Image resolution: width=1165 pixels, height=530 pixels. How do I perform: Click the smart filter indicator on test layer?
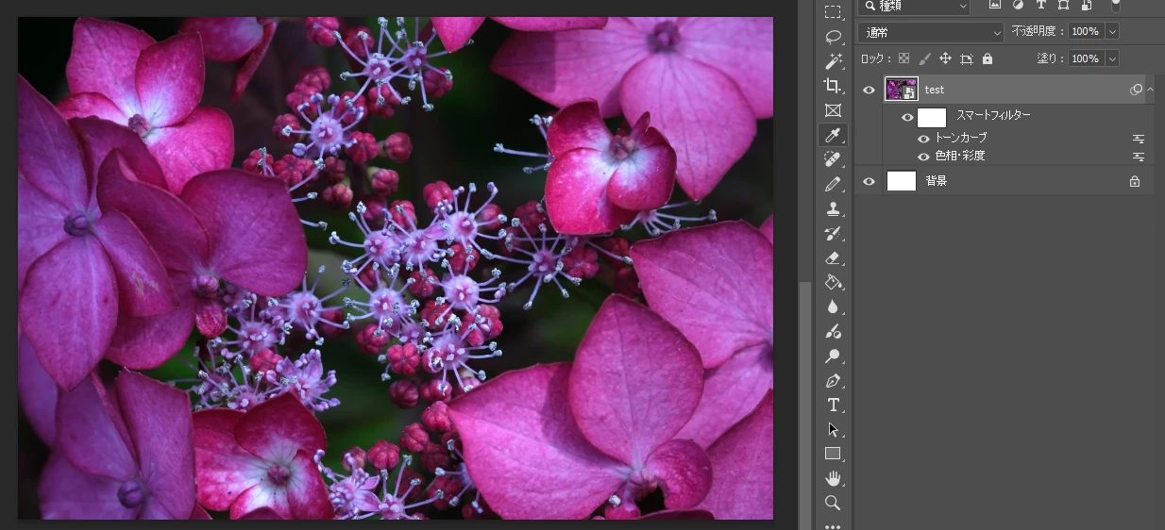[1136, 90]
